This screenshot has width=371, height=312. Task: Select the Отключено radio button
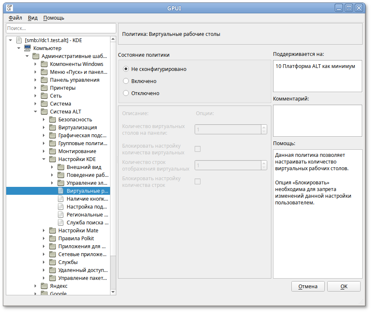tap(126, 93)
